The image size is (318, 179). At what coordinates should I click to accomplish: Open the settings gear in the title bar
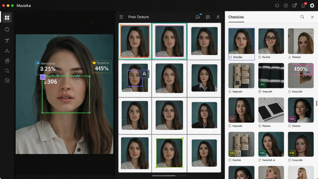(312, 6)
